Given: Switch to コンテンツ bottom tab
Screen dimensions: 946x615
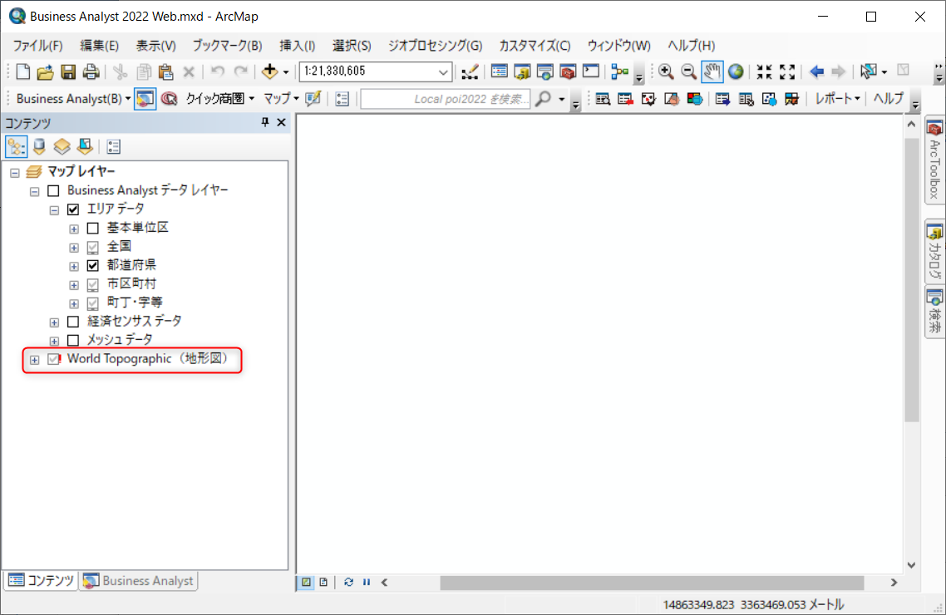Looking at the screenshot, I should pyautogui.click(x=41, y=581).
